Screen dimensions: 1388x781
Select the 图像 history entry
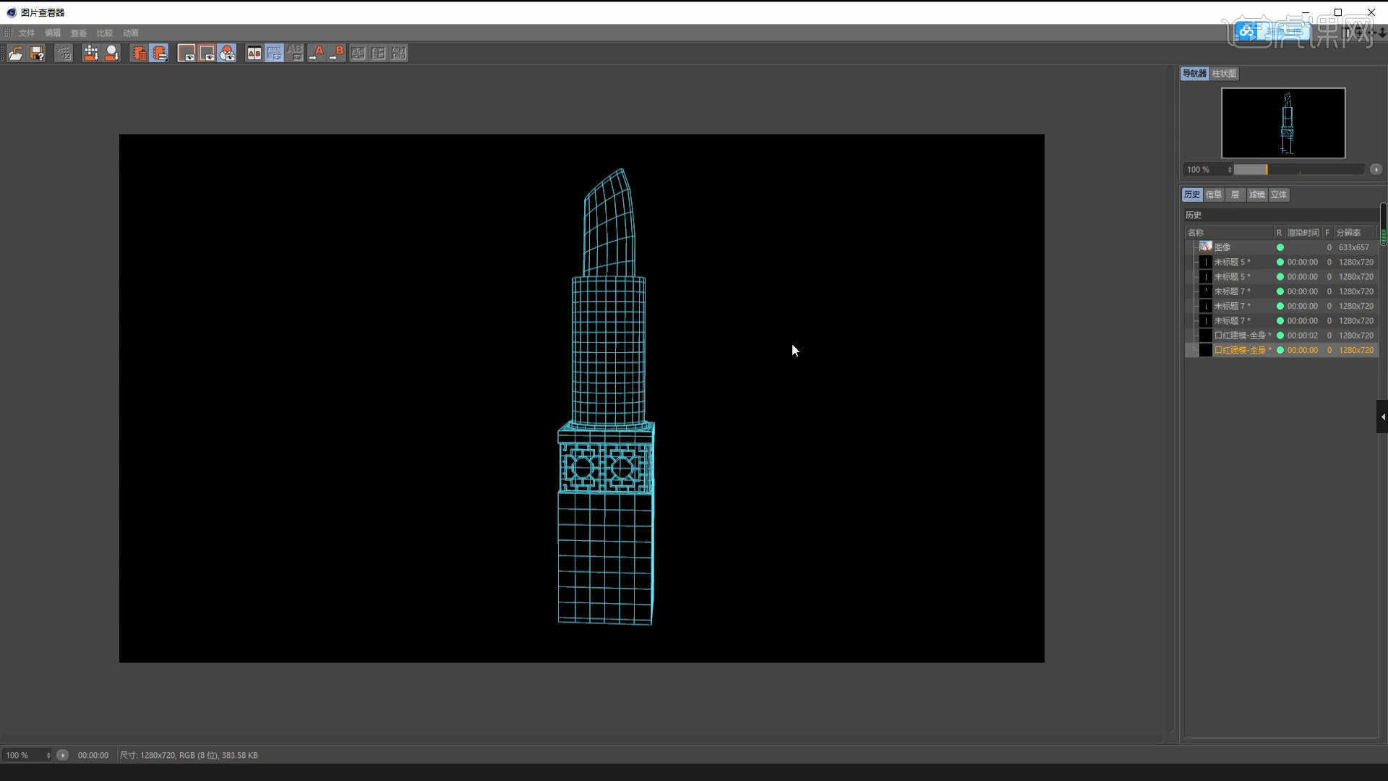pos(1282,247)
